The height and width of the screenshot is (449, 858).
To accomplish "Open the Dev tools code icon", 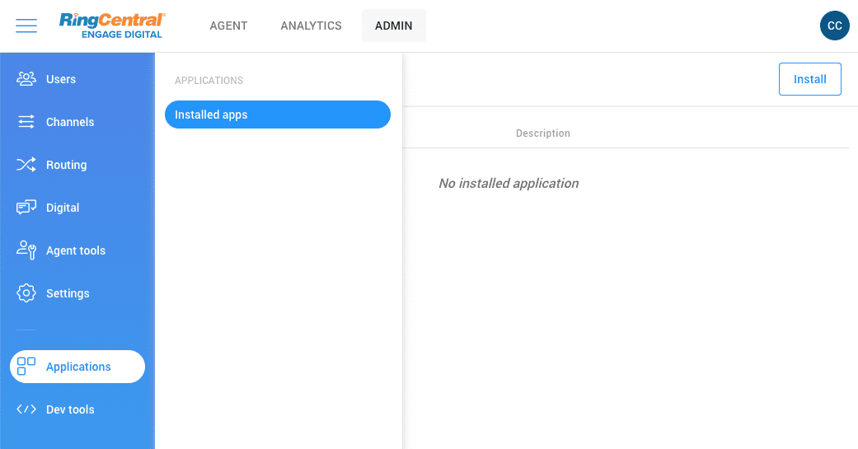I will [26, 409].
